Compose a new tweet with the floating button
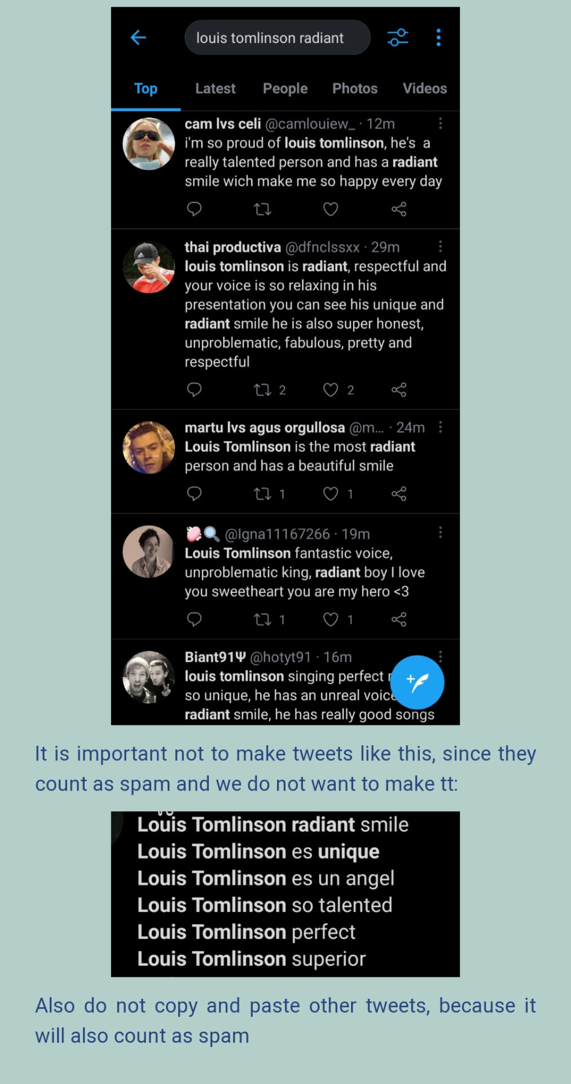Screen dimensions: 571x1084 (x=418, y=682)
